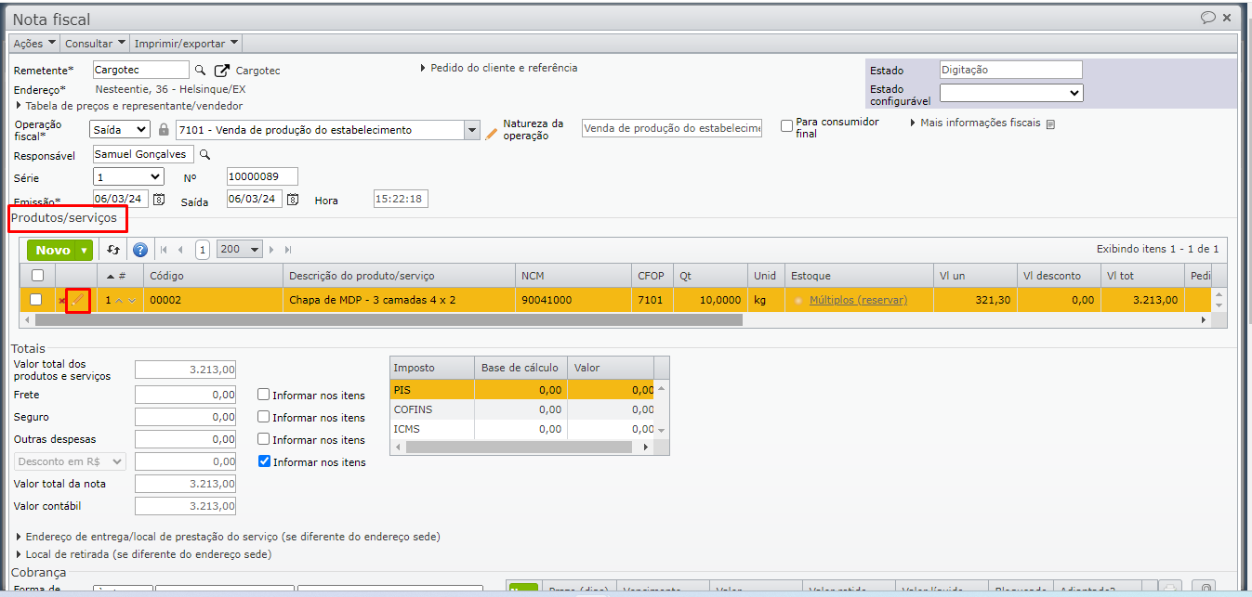The image size is (1252, 597).
Task: Expand Tabela de preços e representante/vendedor
Action: (x=128, y=106)
